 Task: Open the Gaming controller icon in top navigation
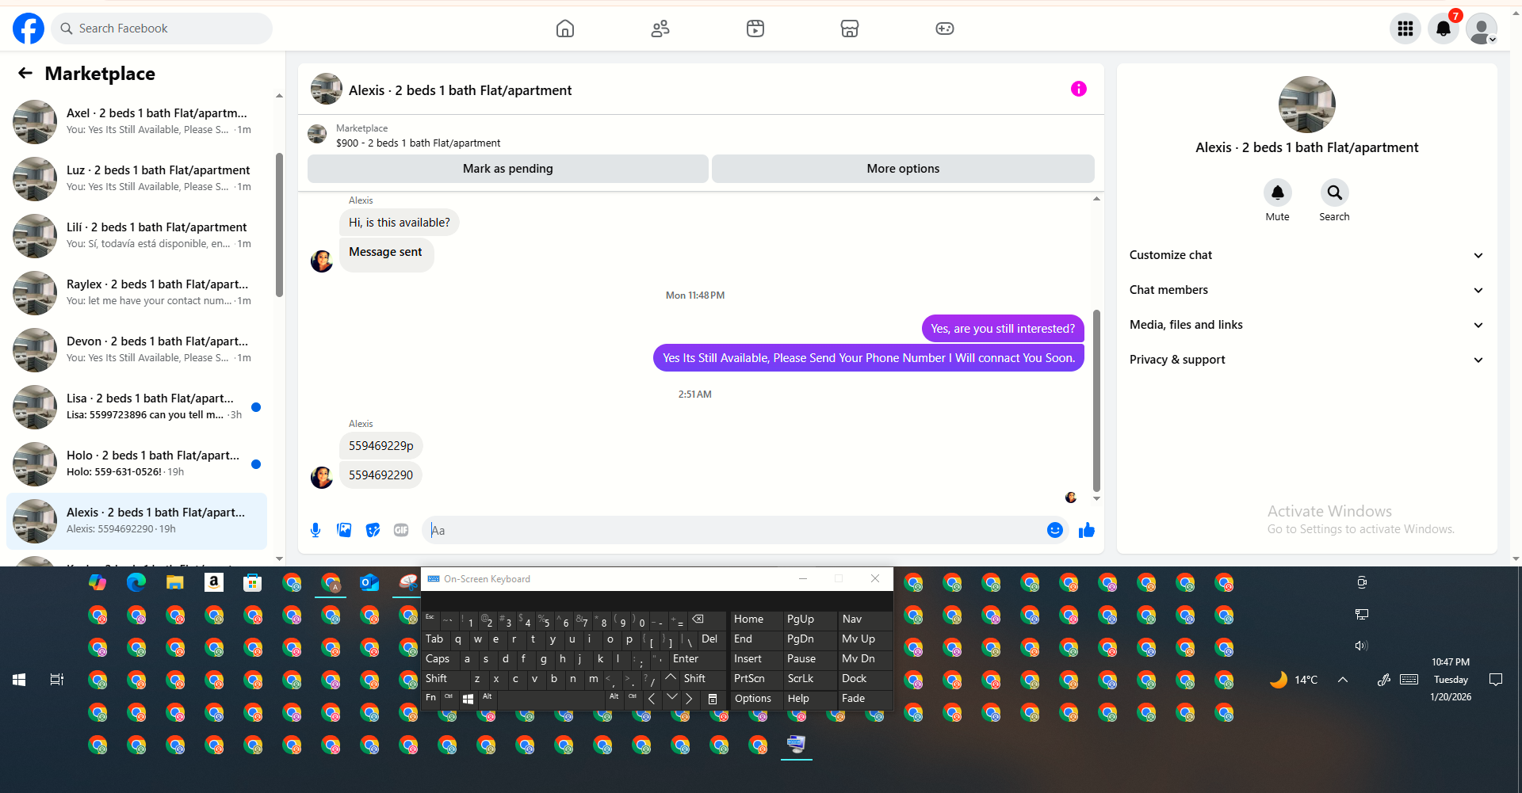[945, 29]
